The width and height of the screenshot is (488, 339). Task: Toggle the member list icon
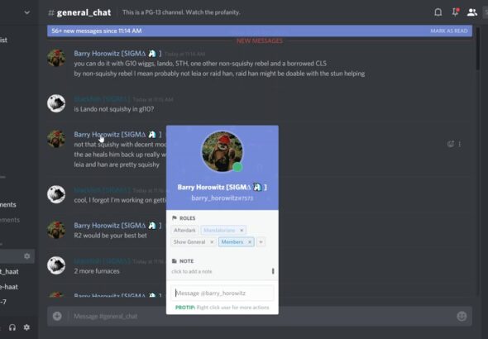click(x=471, y=12)
